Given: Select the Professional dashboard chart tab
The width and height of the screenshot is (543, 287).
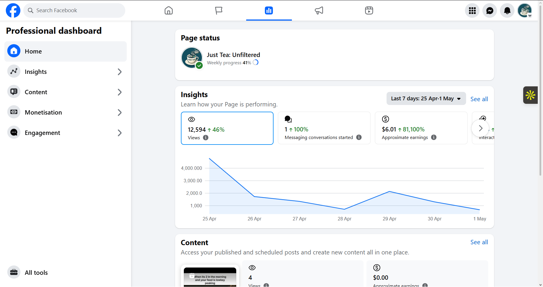Looking at the screenshot, I should [x=269, y=10].
